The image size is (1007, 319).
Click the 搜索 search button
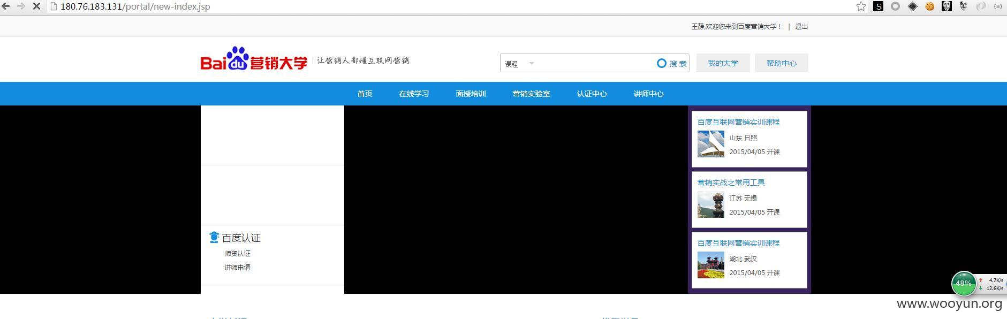click(672, 63)
